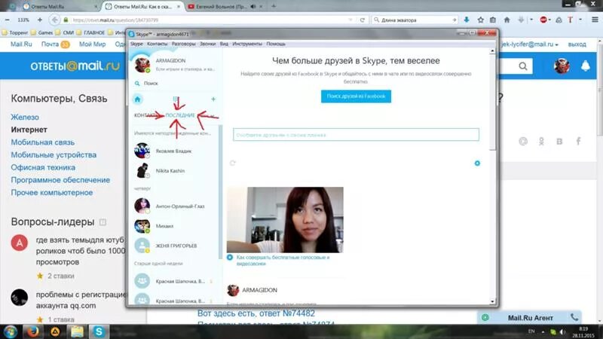
Task: Open the Skype home icon
Action: pos(137,99)
